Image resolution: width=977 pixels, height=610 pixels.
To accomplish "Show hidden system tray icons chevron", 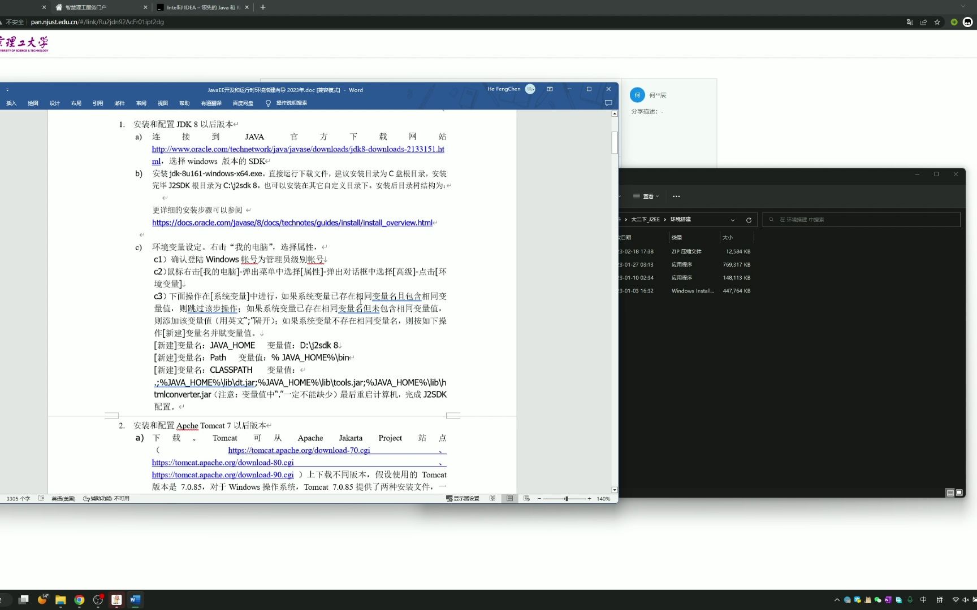I will point(837,600).
